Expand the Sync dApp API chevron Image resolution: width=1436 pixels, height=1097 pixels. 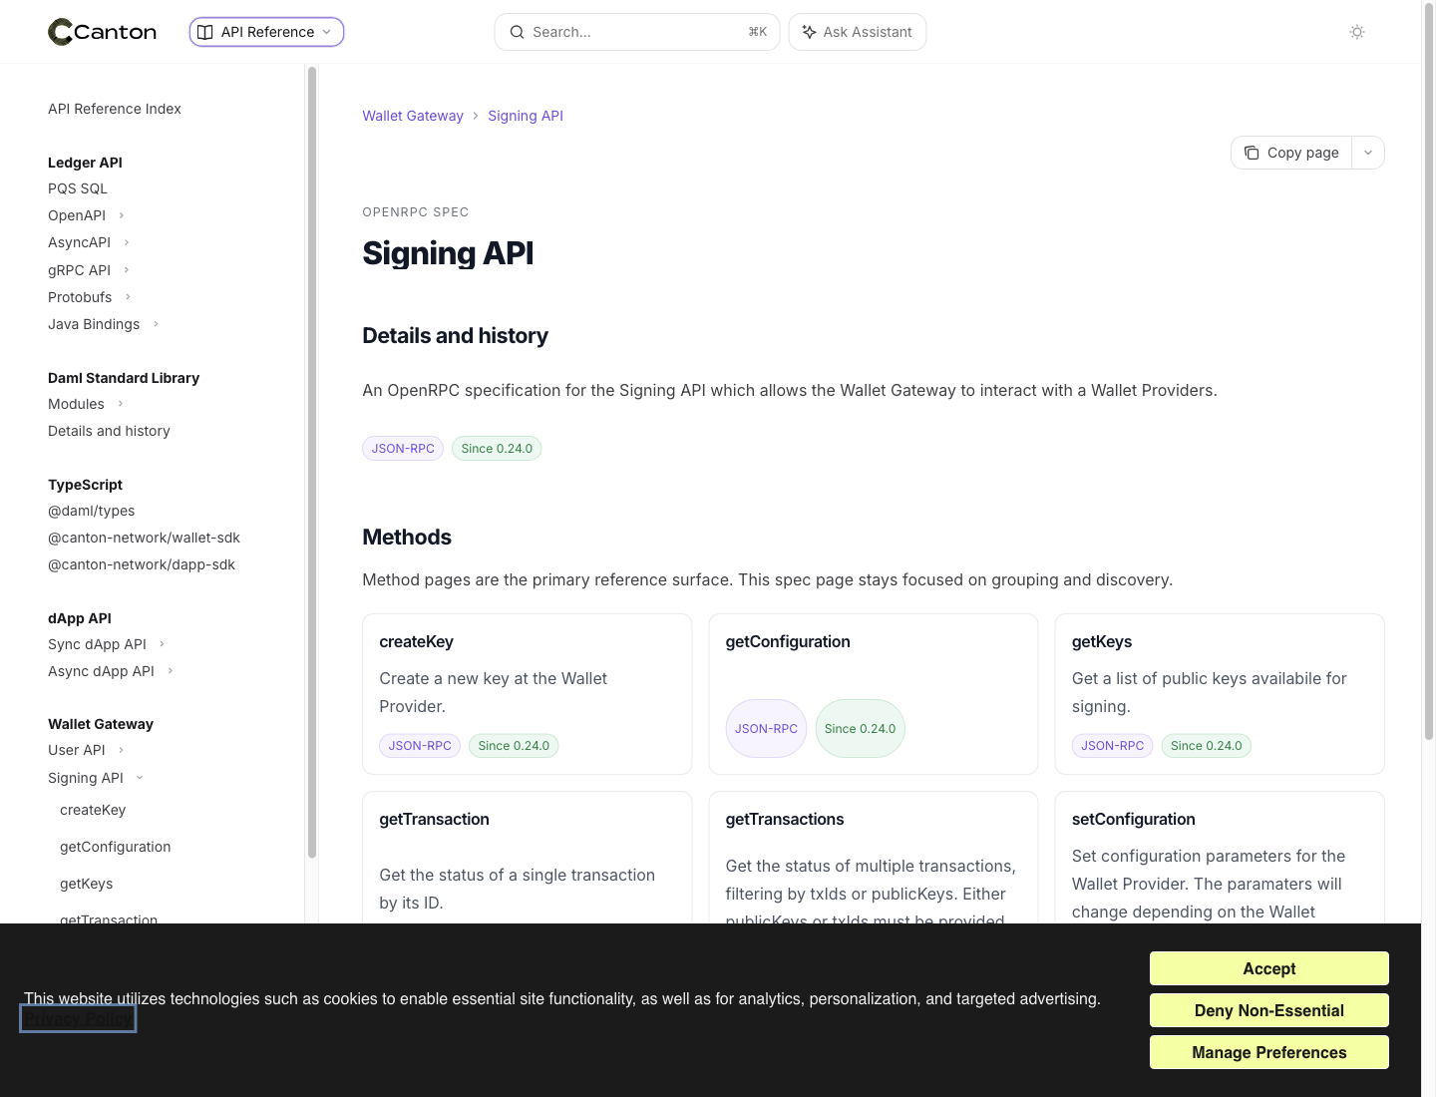tap(163, 644)
